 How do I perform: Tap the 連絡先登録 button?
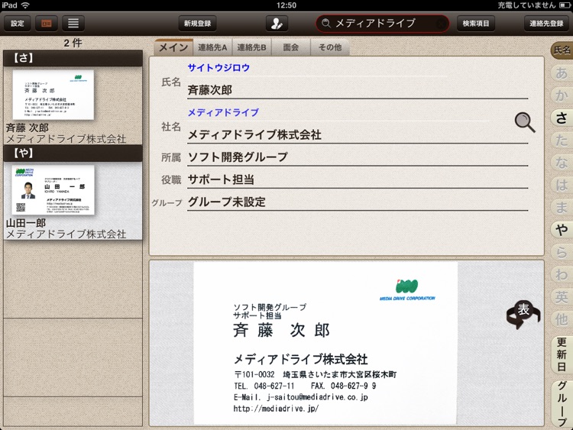[x=546, y=24]
